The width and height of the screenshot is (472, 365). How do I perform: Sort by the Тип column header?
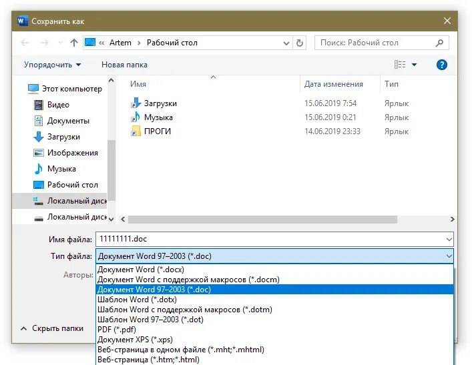point(391,84)
